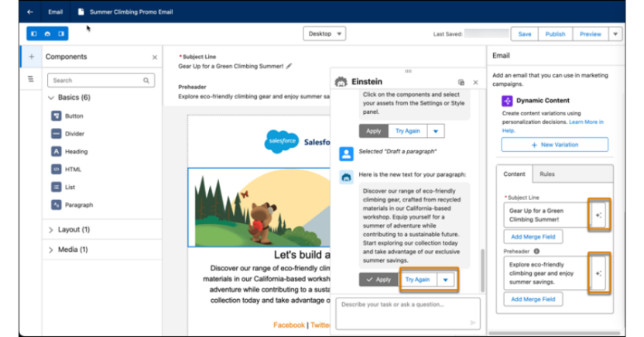Click the Twitter link in email footer
644x337 pixels.
pyautogui.click(x=320, y=325)
